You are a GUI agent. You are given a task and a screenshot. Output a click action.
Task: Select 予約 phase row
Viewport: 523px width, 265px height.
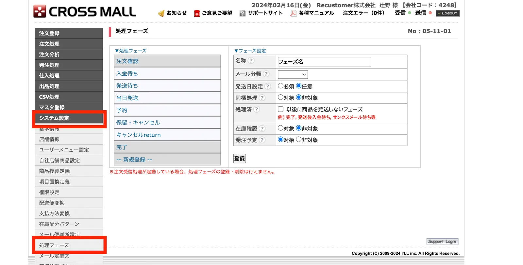click(167, 110)
